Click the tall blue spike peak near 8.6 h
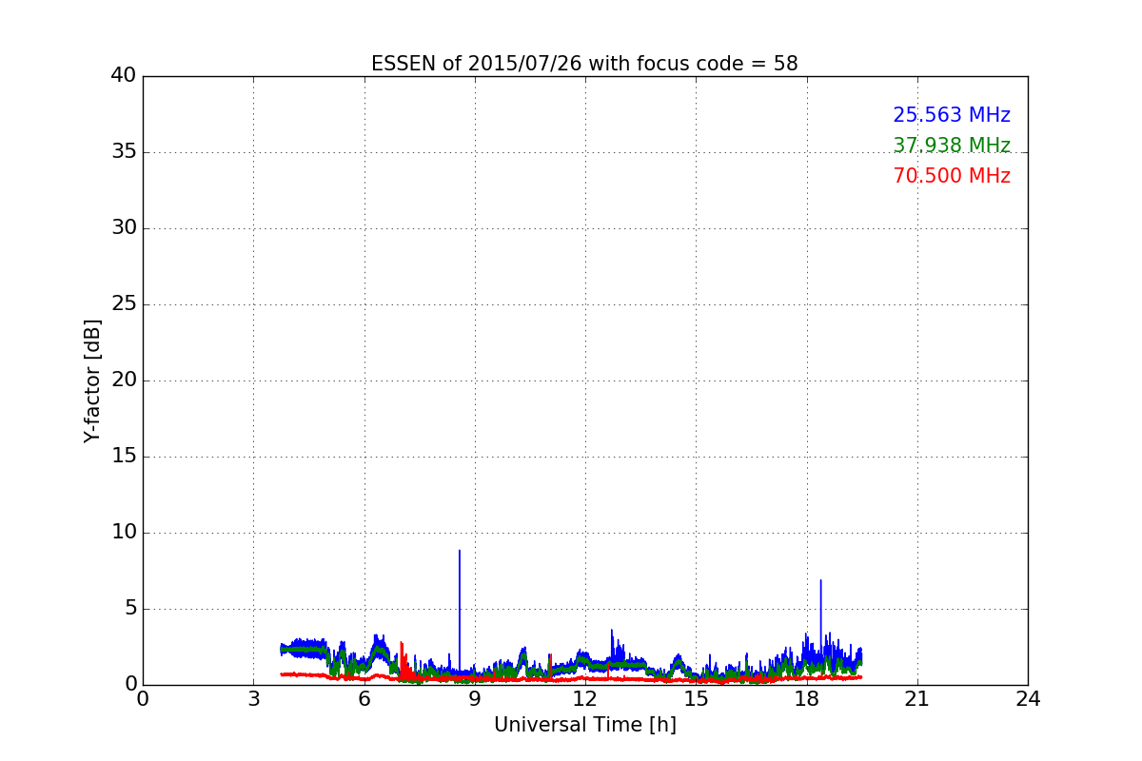Viewport: 1142px width, 761px height. click(460, 552)
